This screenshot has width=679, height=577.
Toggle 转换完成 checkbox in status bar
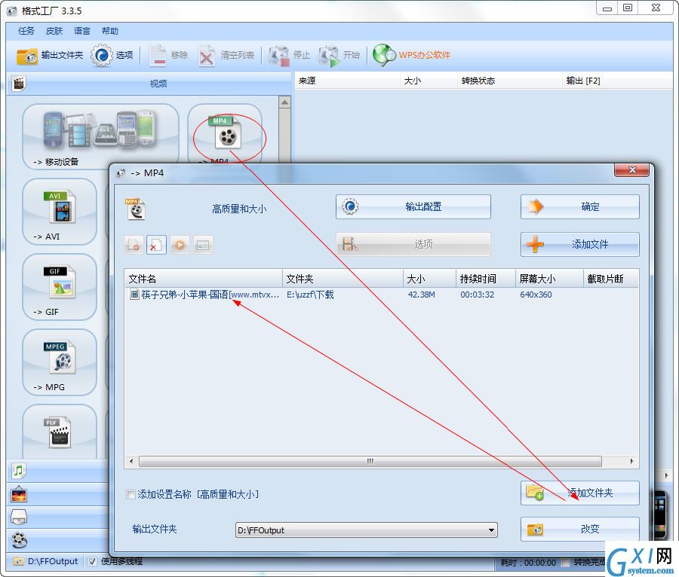(565, 562)
